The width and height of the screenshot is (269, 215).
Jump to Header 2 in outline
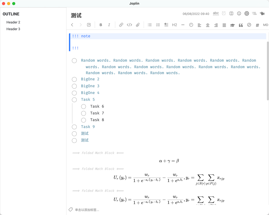pos(13,22)
